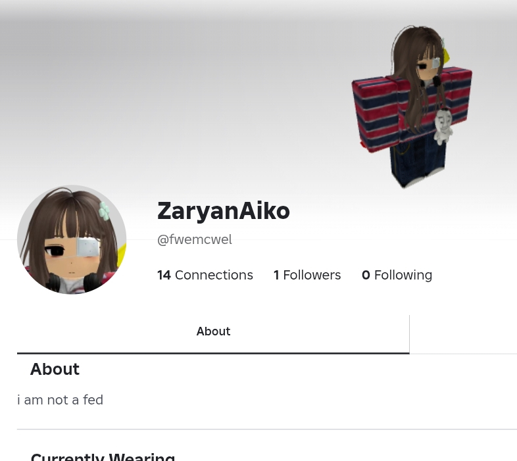The image size is (517, 461).
Task: Click the visible eye on profile headshot
Action: tap(55, 251)
